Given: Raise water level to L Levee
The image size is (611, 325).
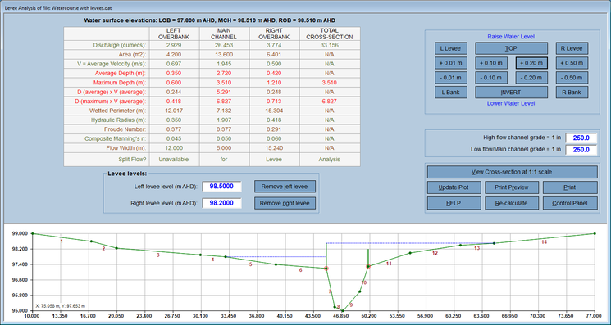Looking at the screenshot, I should pos(451,48).
